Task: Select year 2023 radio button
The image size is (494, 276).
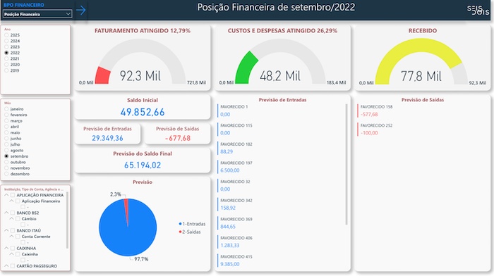Action: tap(6, 47)
